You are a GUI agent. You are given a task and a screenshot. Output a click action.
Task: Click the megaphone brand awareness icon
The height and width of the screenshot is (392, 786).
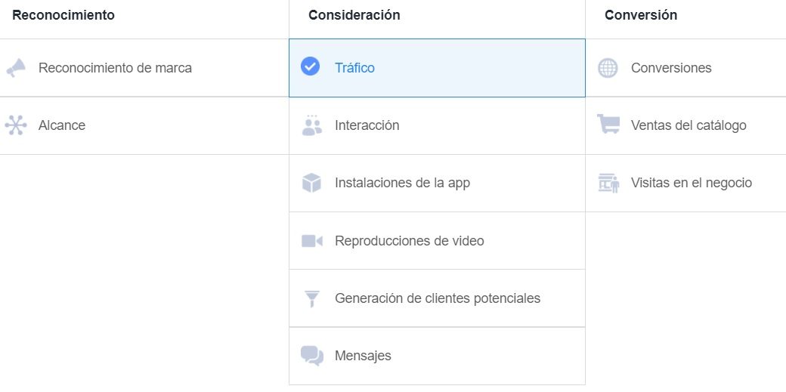click(x=16, y=68)
